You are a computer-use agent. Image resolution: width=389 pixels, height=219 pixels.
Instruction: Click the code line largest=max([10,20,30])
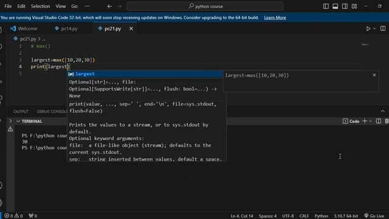tap(63, 60)
